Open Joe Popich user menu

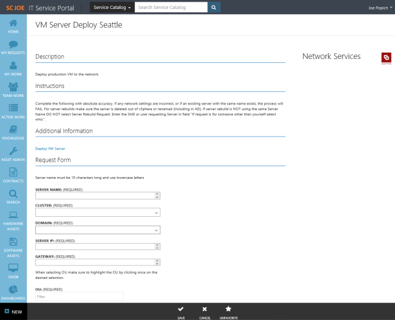pos(378,8)
